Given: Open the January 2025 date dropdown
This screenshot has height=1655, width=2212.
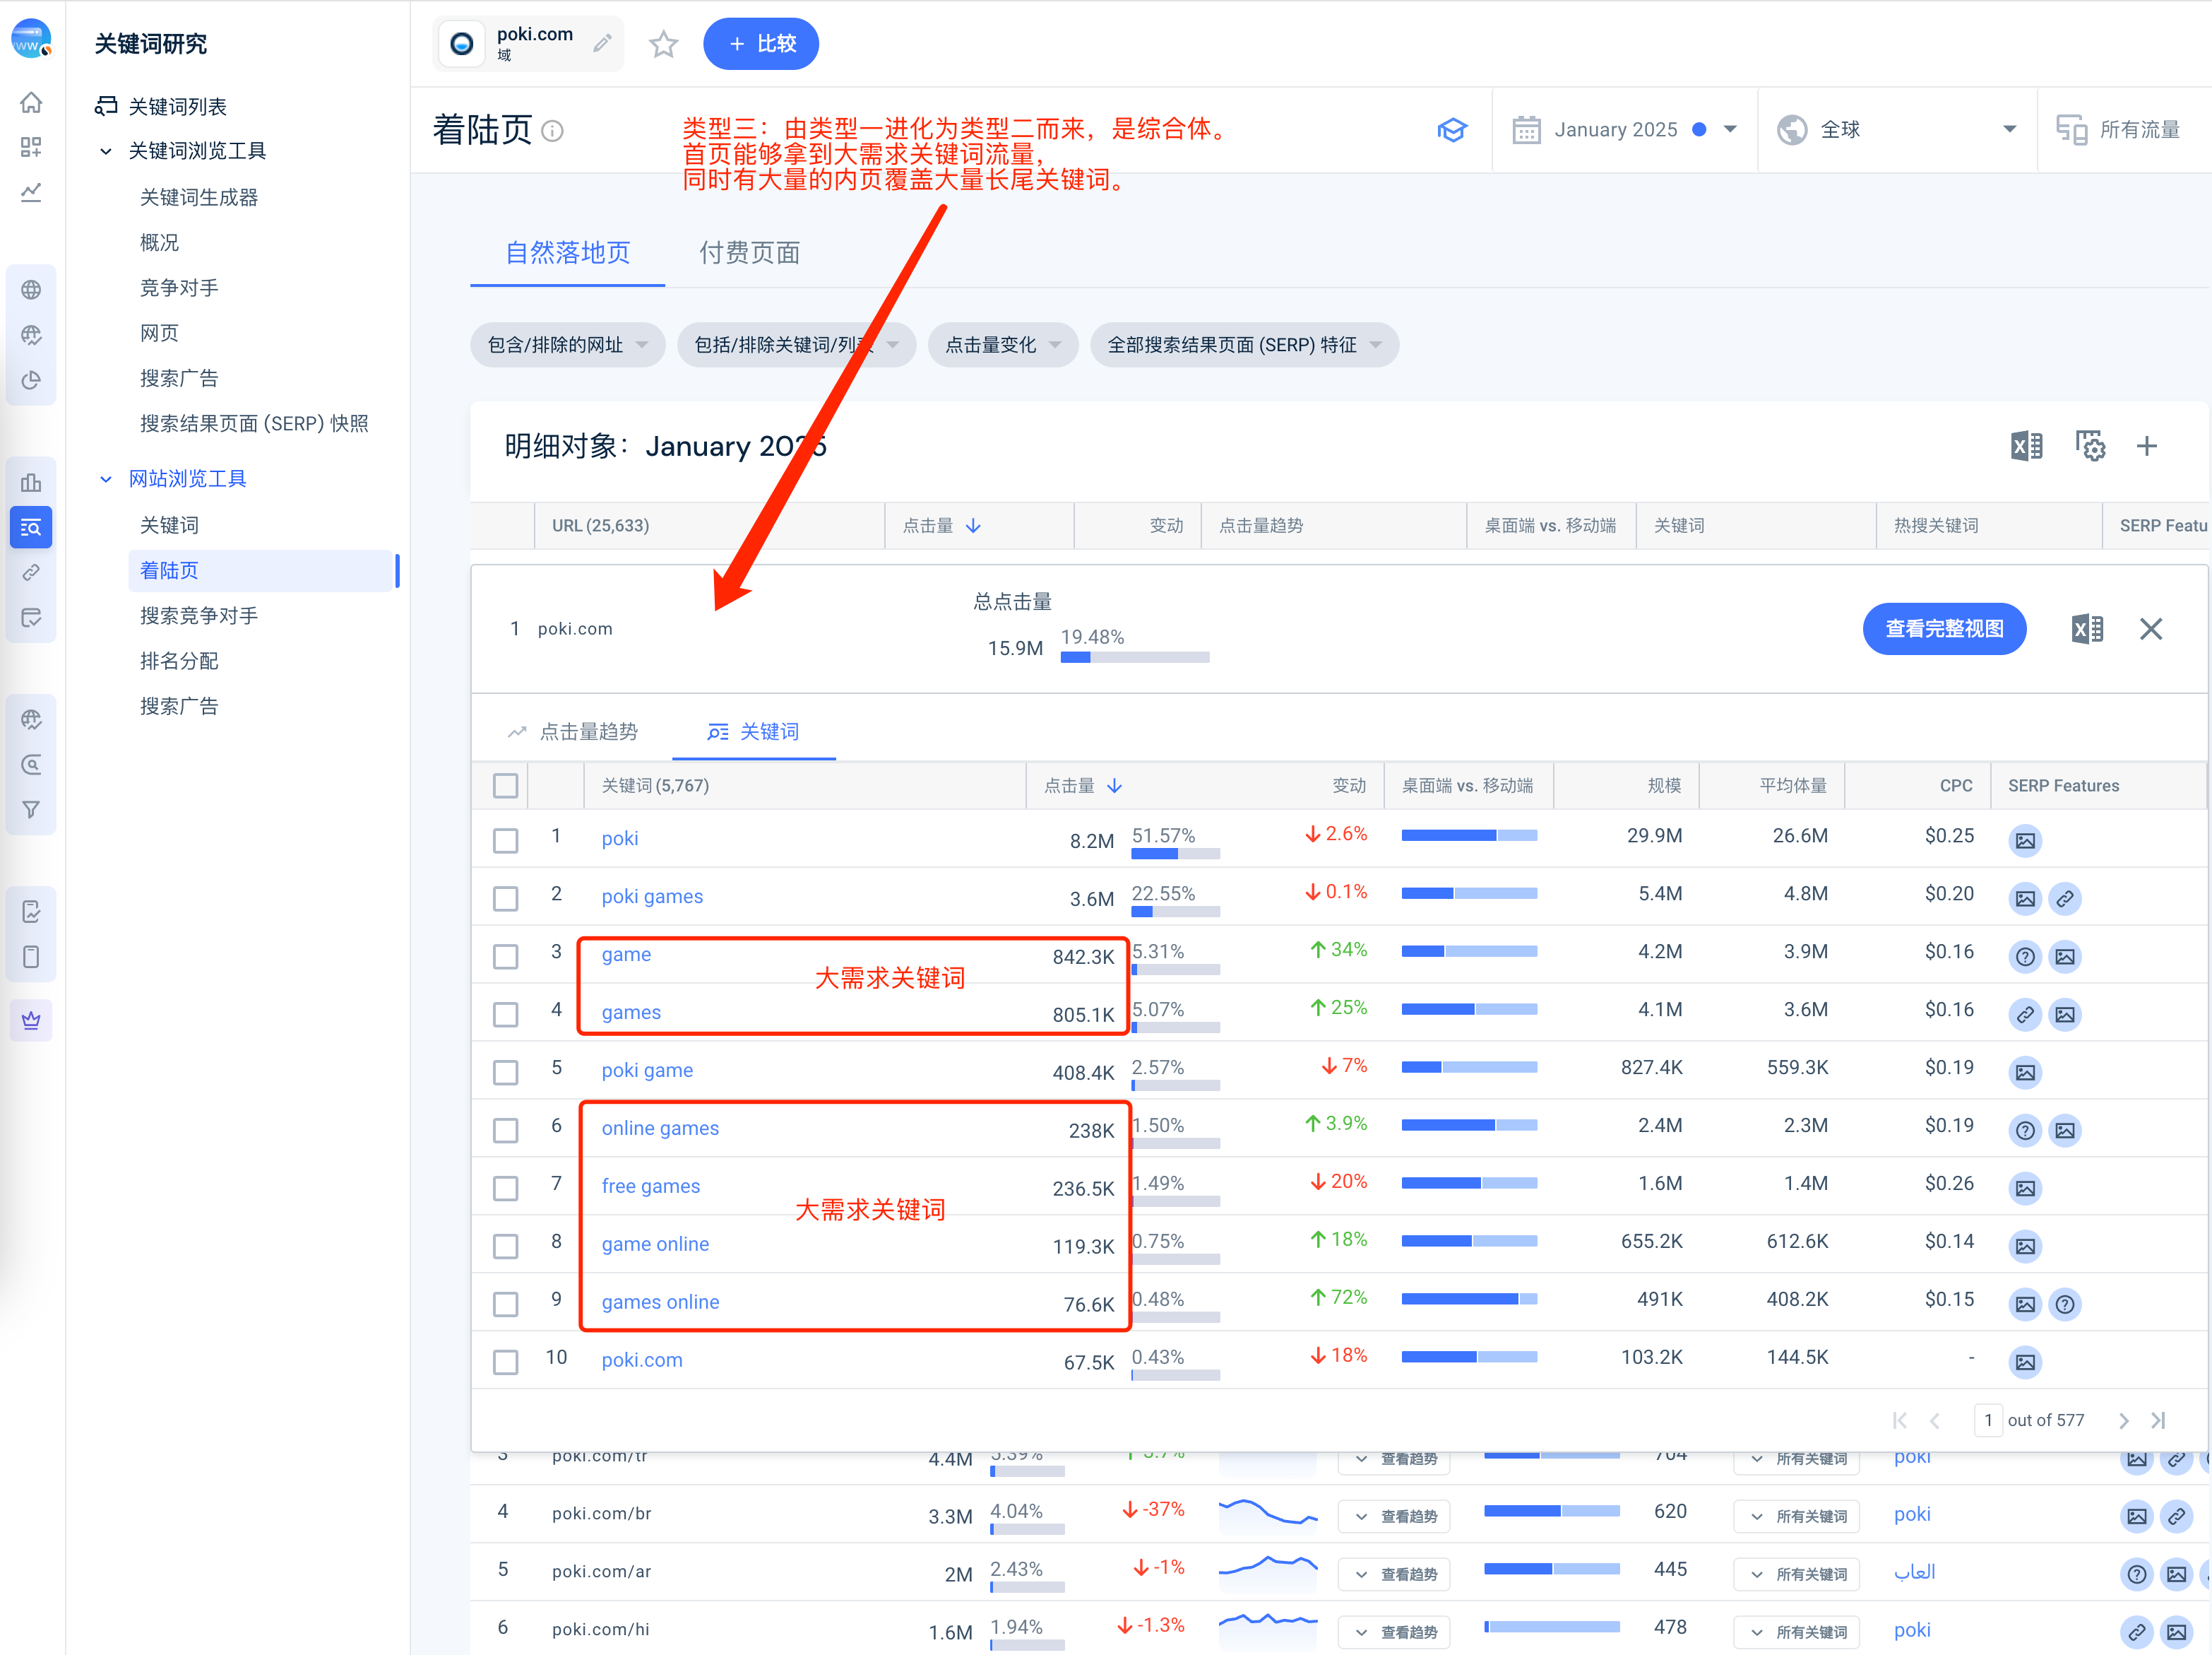Looking at the screenshot, I should pyautogui.click(x=1625, y=130).
